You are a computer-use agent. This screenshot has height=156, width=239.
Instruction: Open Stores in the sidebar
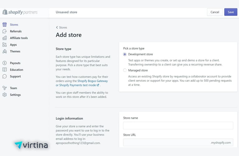[x=14, y=25]
